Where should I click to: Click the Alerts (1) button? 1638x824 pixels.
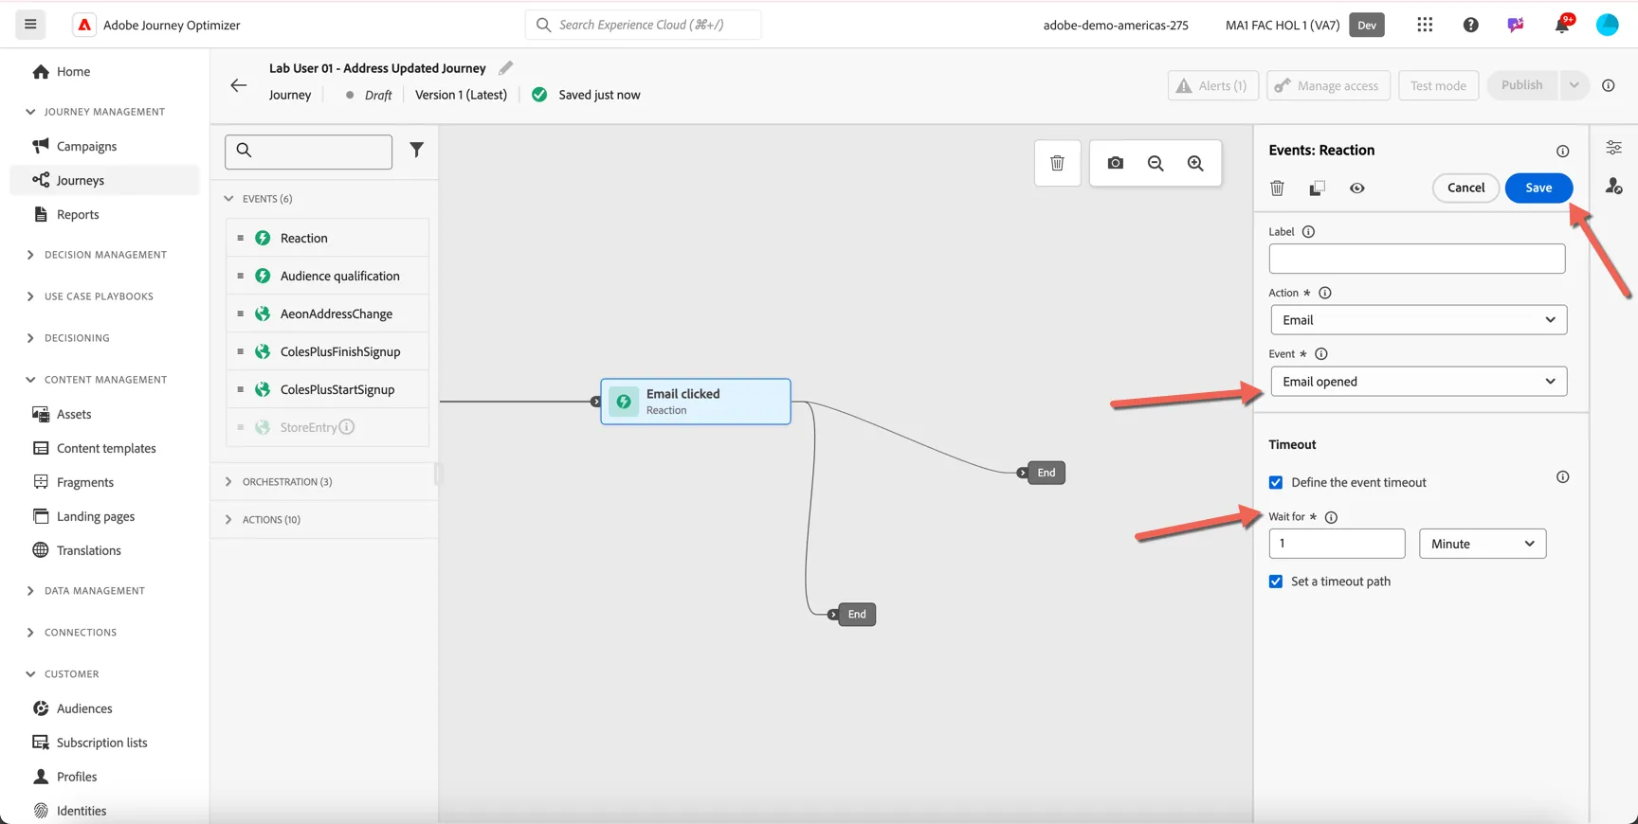(x=1212, y=85)
